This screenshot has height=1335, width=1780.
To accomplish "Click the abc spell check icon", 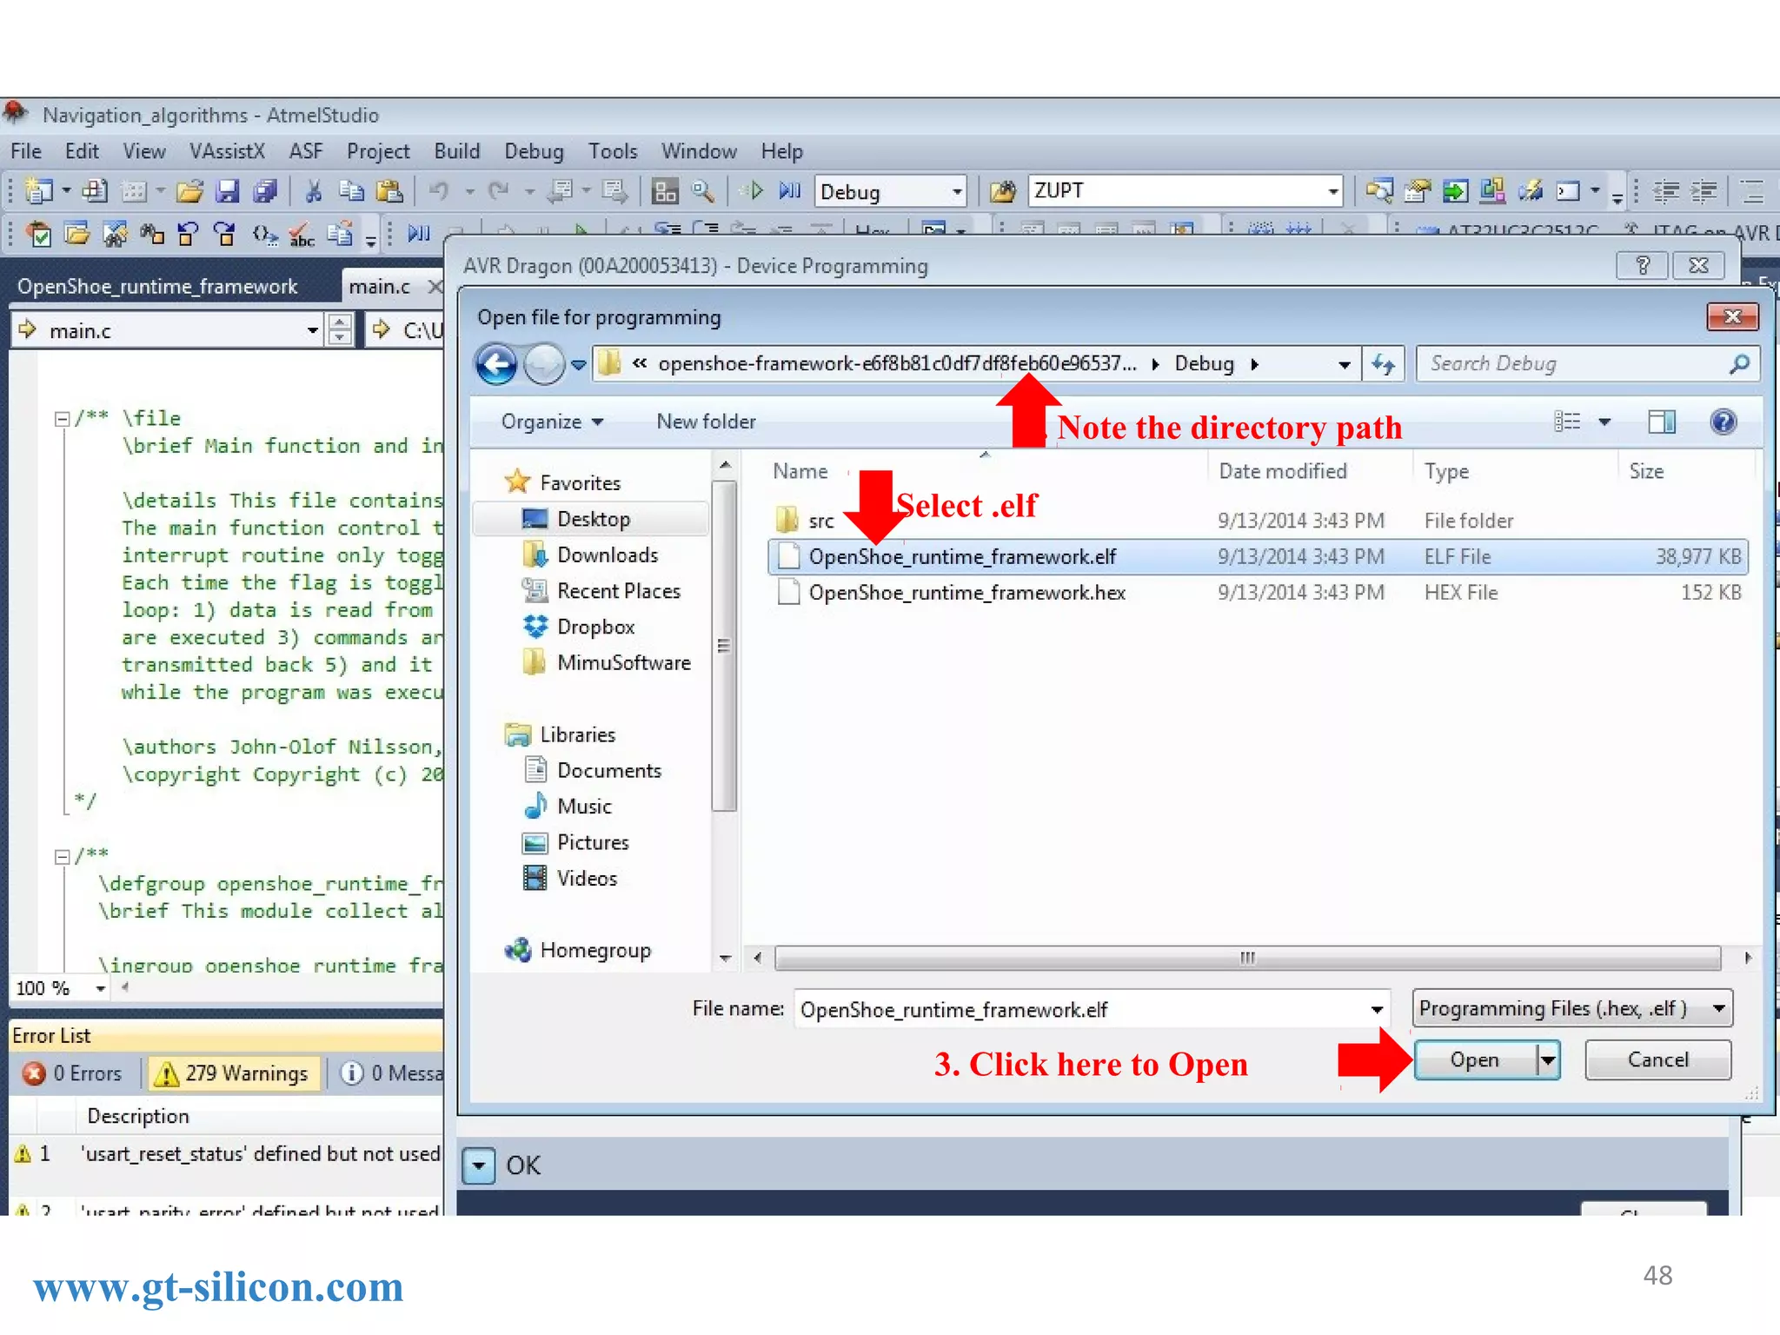I will point(301,234).
